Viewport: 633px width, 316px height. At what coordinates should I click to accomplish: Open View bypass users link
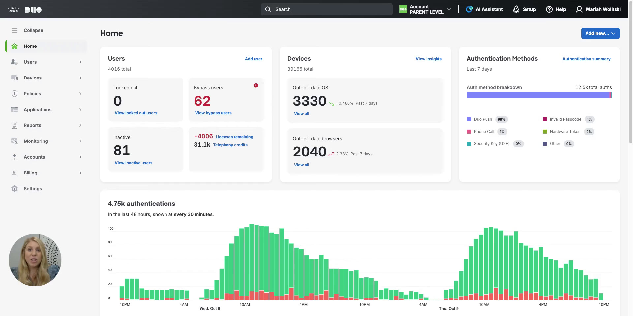[213, 113]
